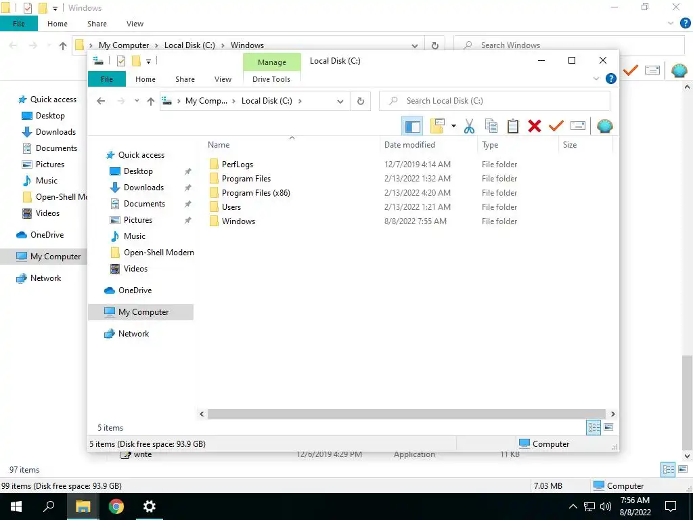
Task: Click the red X Delete icon in Local Disk toolbar
Action: (535, 127)
